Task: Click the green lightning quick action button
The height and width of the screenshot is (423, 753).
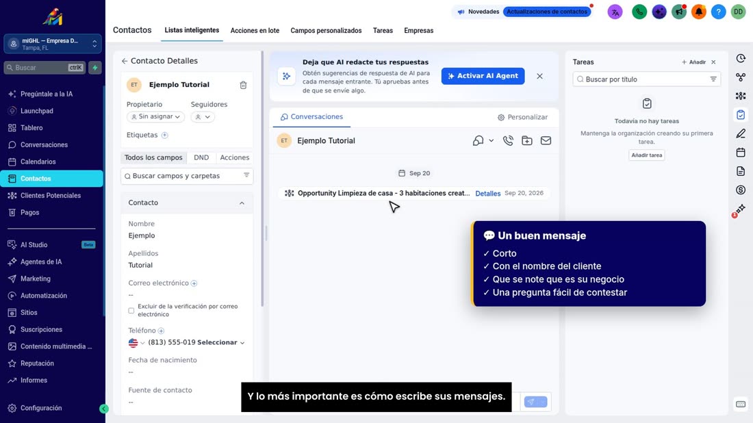Action: pyautogui.click(x=95, y=68)
